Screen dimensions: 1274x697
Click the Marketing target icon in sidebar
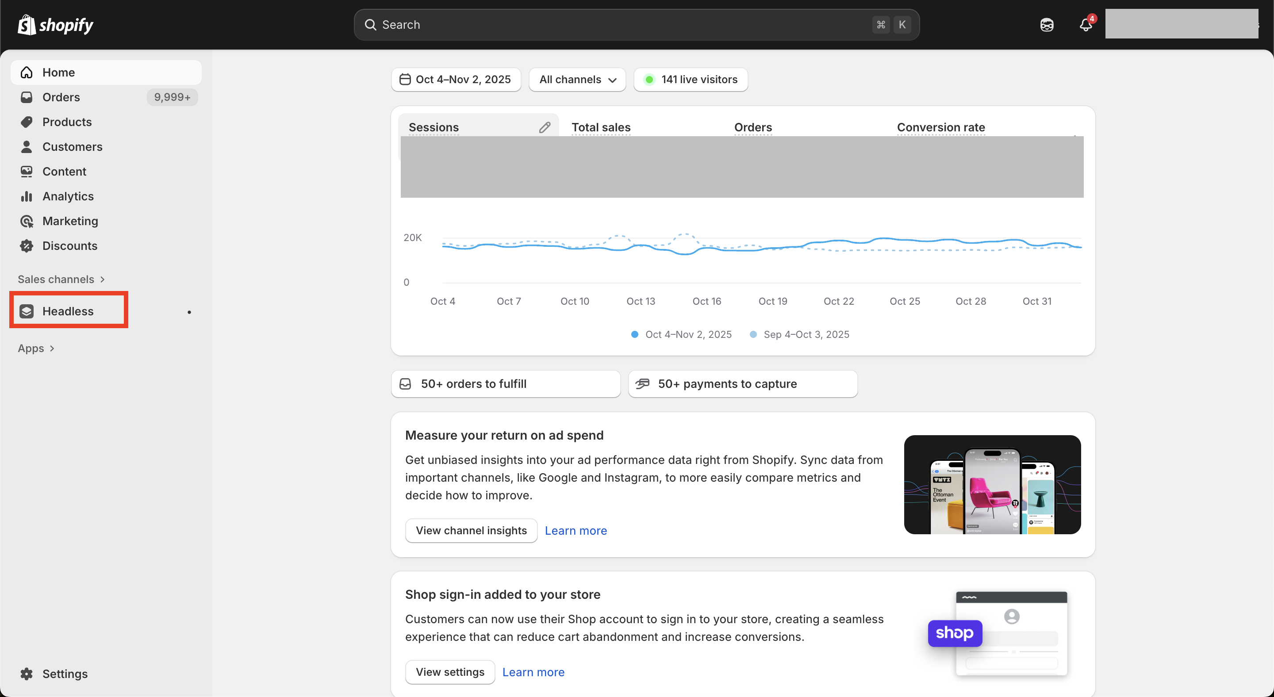pyautogui.click(x=27, y=221)
